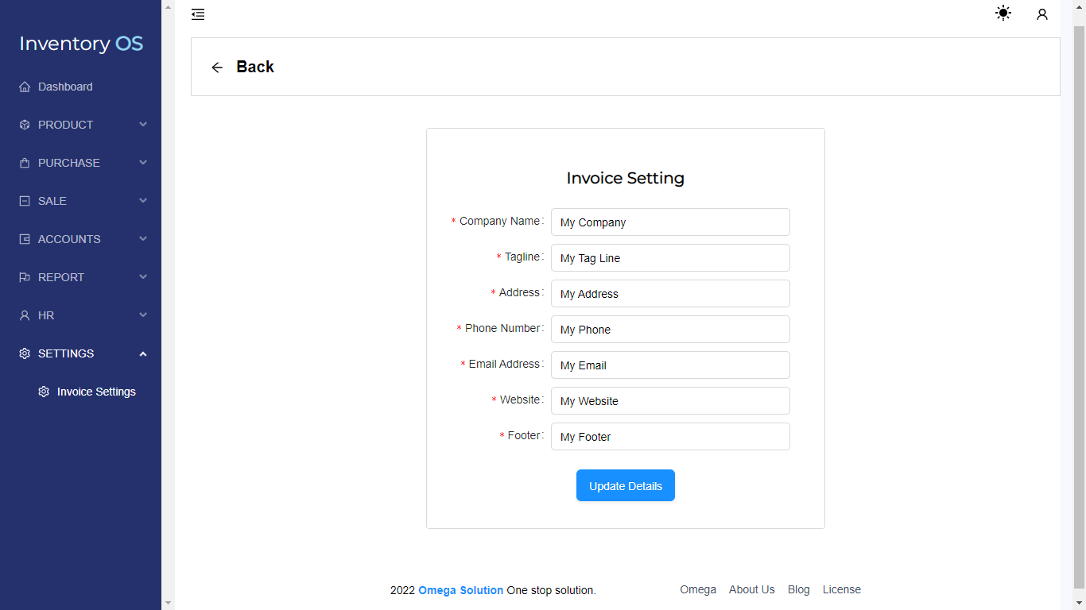Image resolution: width=1086 pixels, height=610 pixels.
Task: Expand the PRODUCT menu chevron
Action: (x=142, y=125)
